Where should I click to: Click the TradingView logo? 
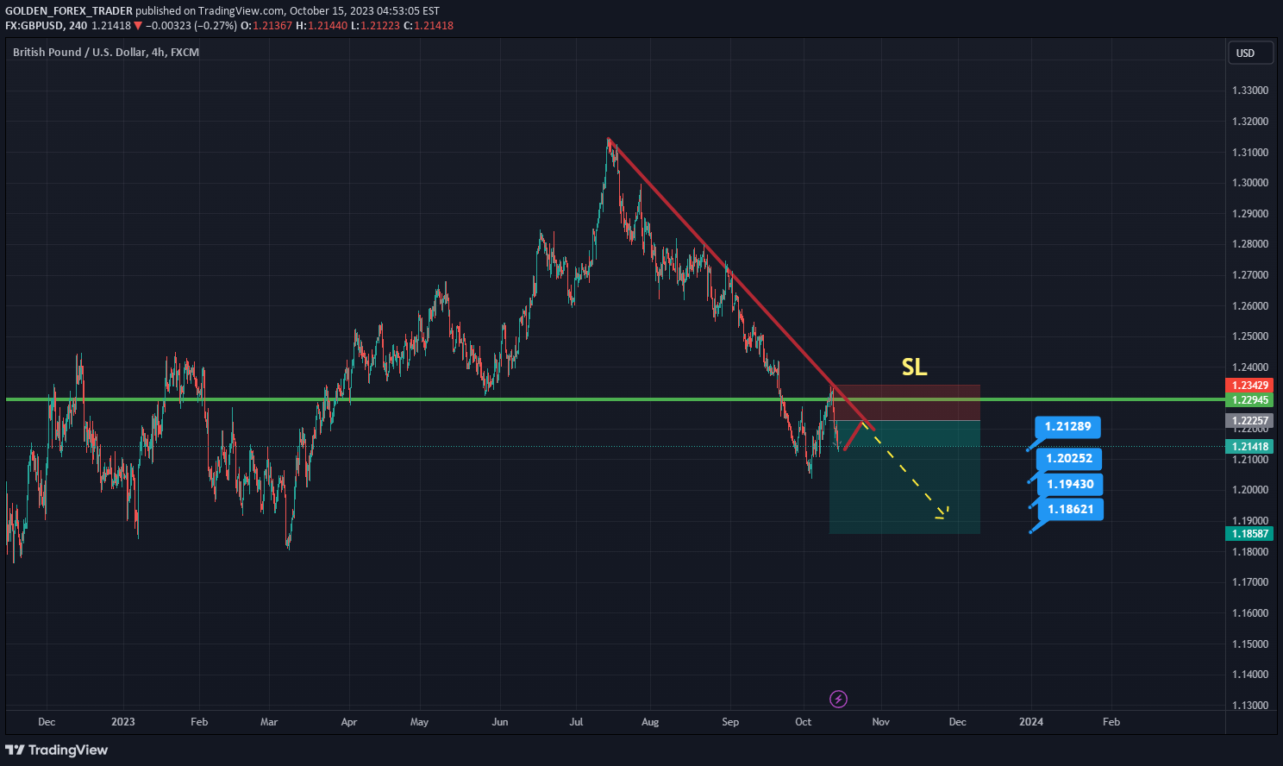click(x=57, y=750)
